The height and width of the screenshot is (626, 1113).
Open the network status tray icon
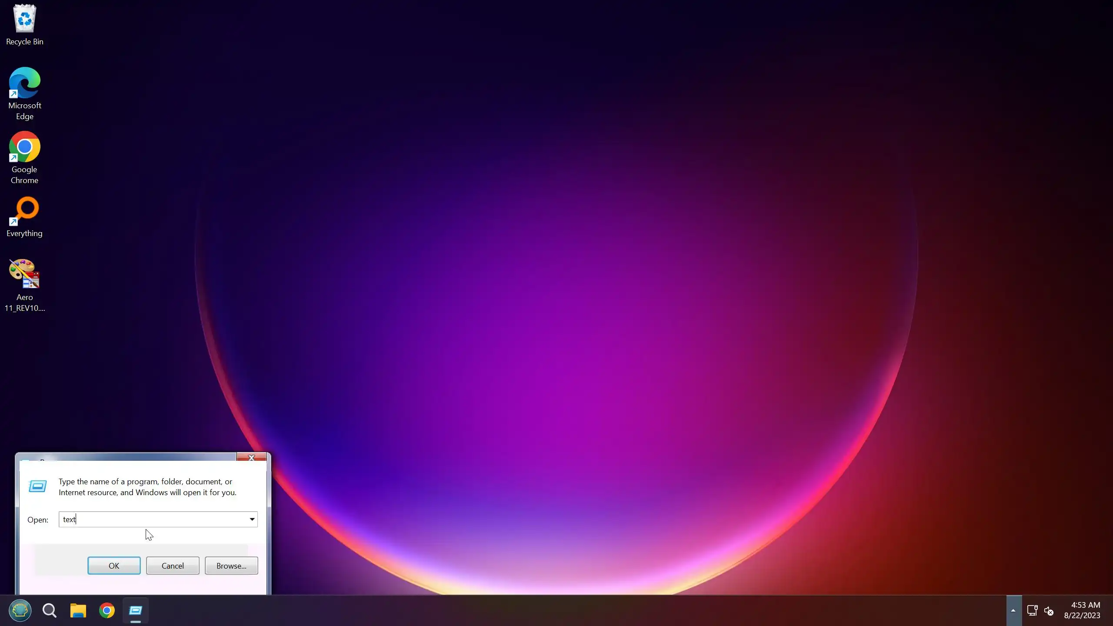(x=1032, y=610)
